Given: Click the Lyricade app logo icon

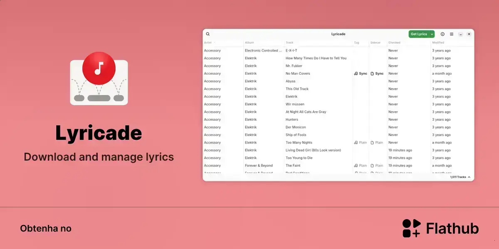Looking at the screenshot, I should coord(99,78).
